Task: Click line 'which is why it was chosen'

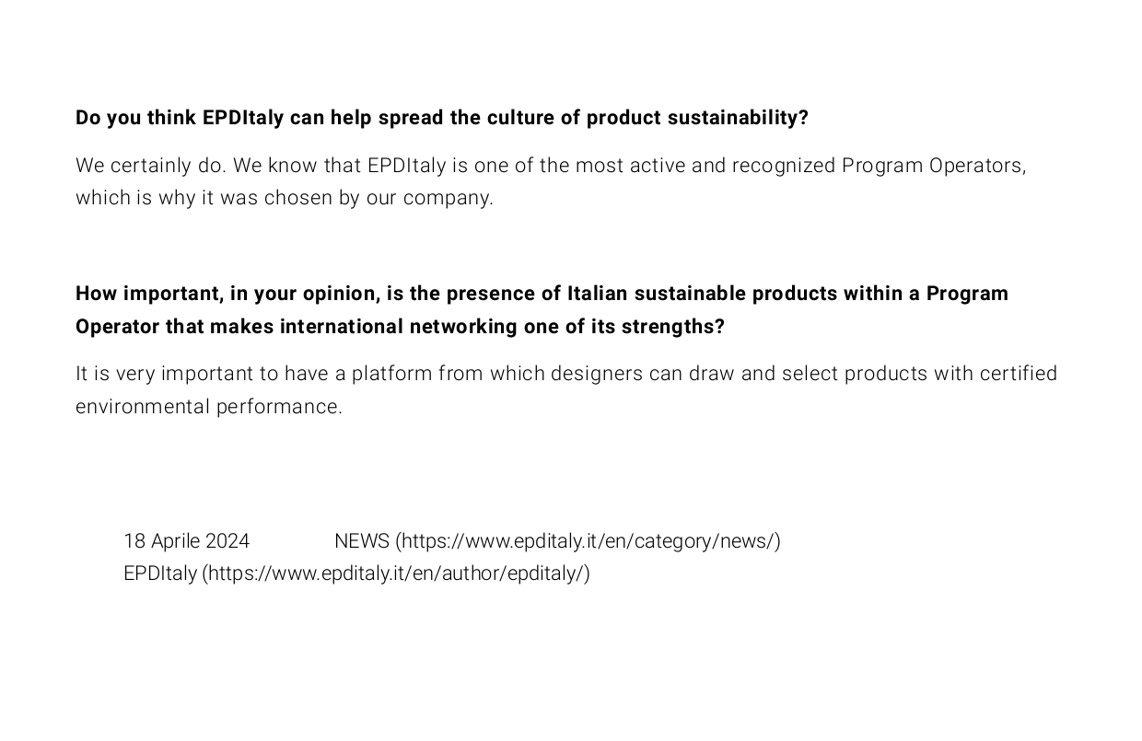Action: point(284,198)
